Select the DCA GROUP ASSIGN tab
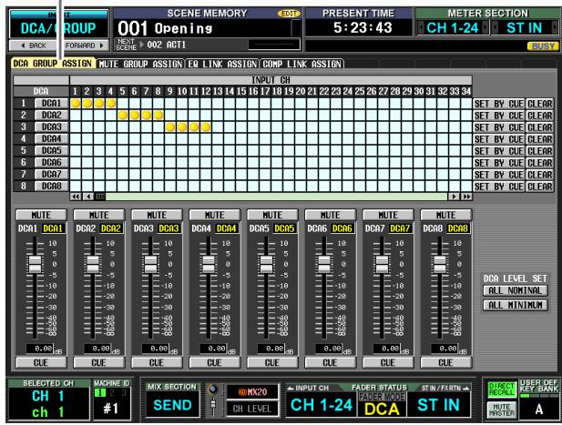 [53, 64]
